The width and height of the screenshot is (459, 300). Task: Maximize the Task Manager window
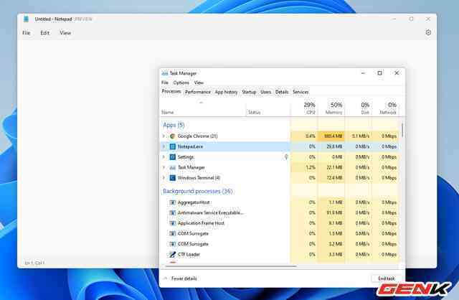point(379,73)
